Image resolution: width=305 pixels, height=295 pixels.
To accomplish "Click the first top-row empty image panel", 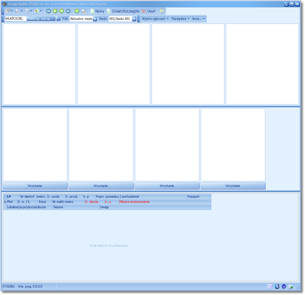I will 39,64.
